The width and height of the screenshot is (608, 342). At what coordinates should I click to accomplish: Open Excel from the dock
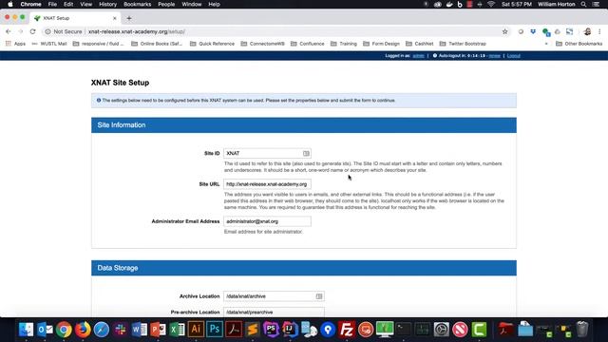pyautogui.click(x=177, y=330)
